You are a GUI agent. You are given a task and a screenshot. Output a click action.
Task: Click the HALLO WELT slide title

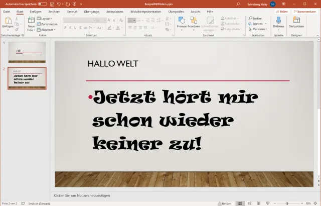113,64
